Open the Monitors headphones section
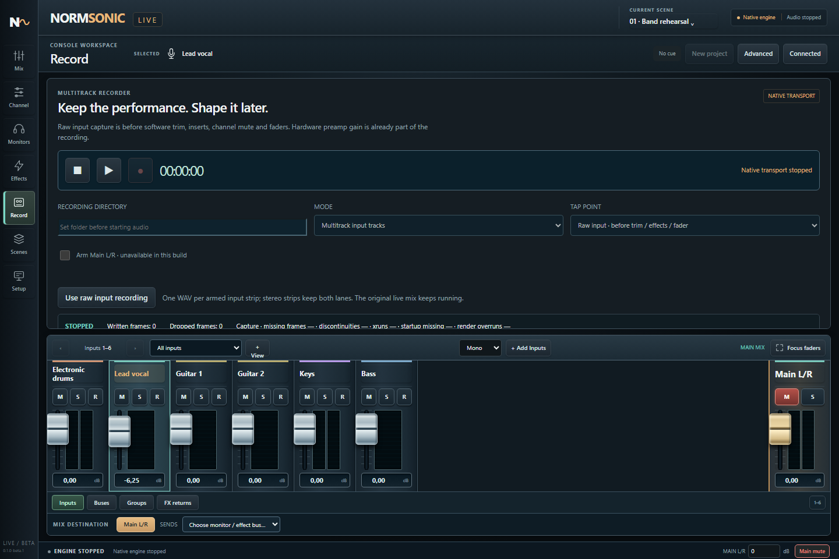Image resolution: width=839 pixels, height=559 pixels. pyautogui.click(x=19, y=133)
